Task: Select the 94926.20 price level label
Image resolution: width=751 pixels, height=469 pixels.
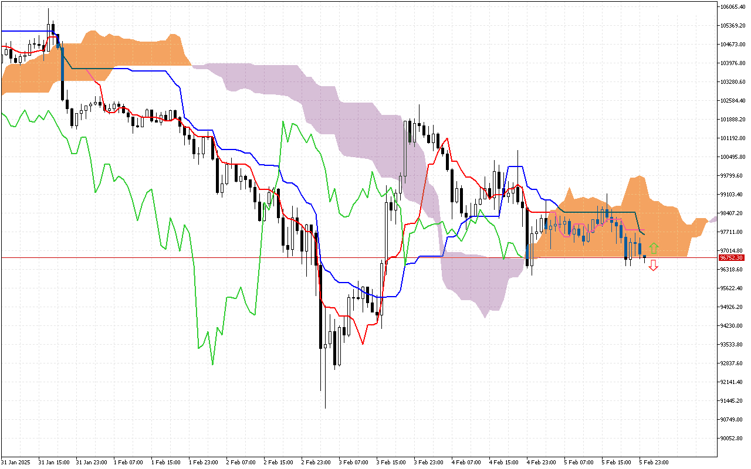Action: pyautogui.click(x=732, y=307)
